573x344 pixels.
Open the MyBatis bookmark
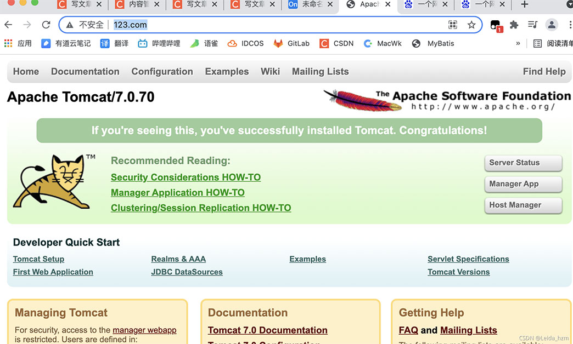(432, 43)
